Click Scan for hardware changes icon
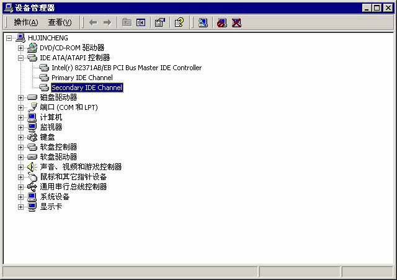This screenshot has width=397, height=280. [x=203, y=22]
